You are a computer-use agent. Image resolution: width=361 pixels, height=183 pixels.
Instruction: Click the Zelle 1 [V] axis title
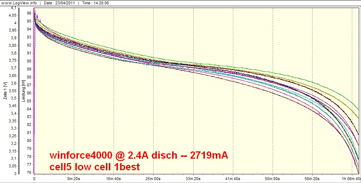(x=5, y=91)
